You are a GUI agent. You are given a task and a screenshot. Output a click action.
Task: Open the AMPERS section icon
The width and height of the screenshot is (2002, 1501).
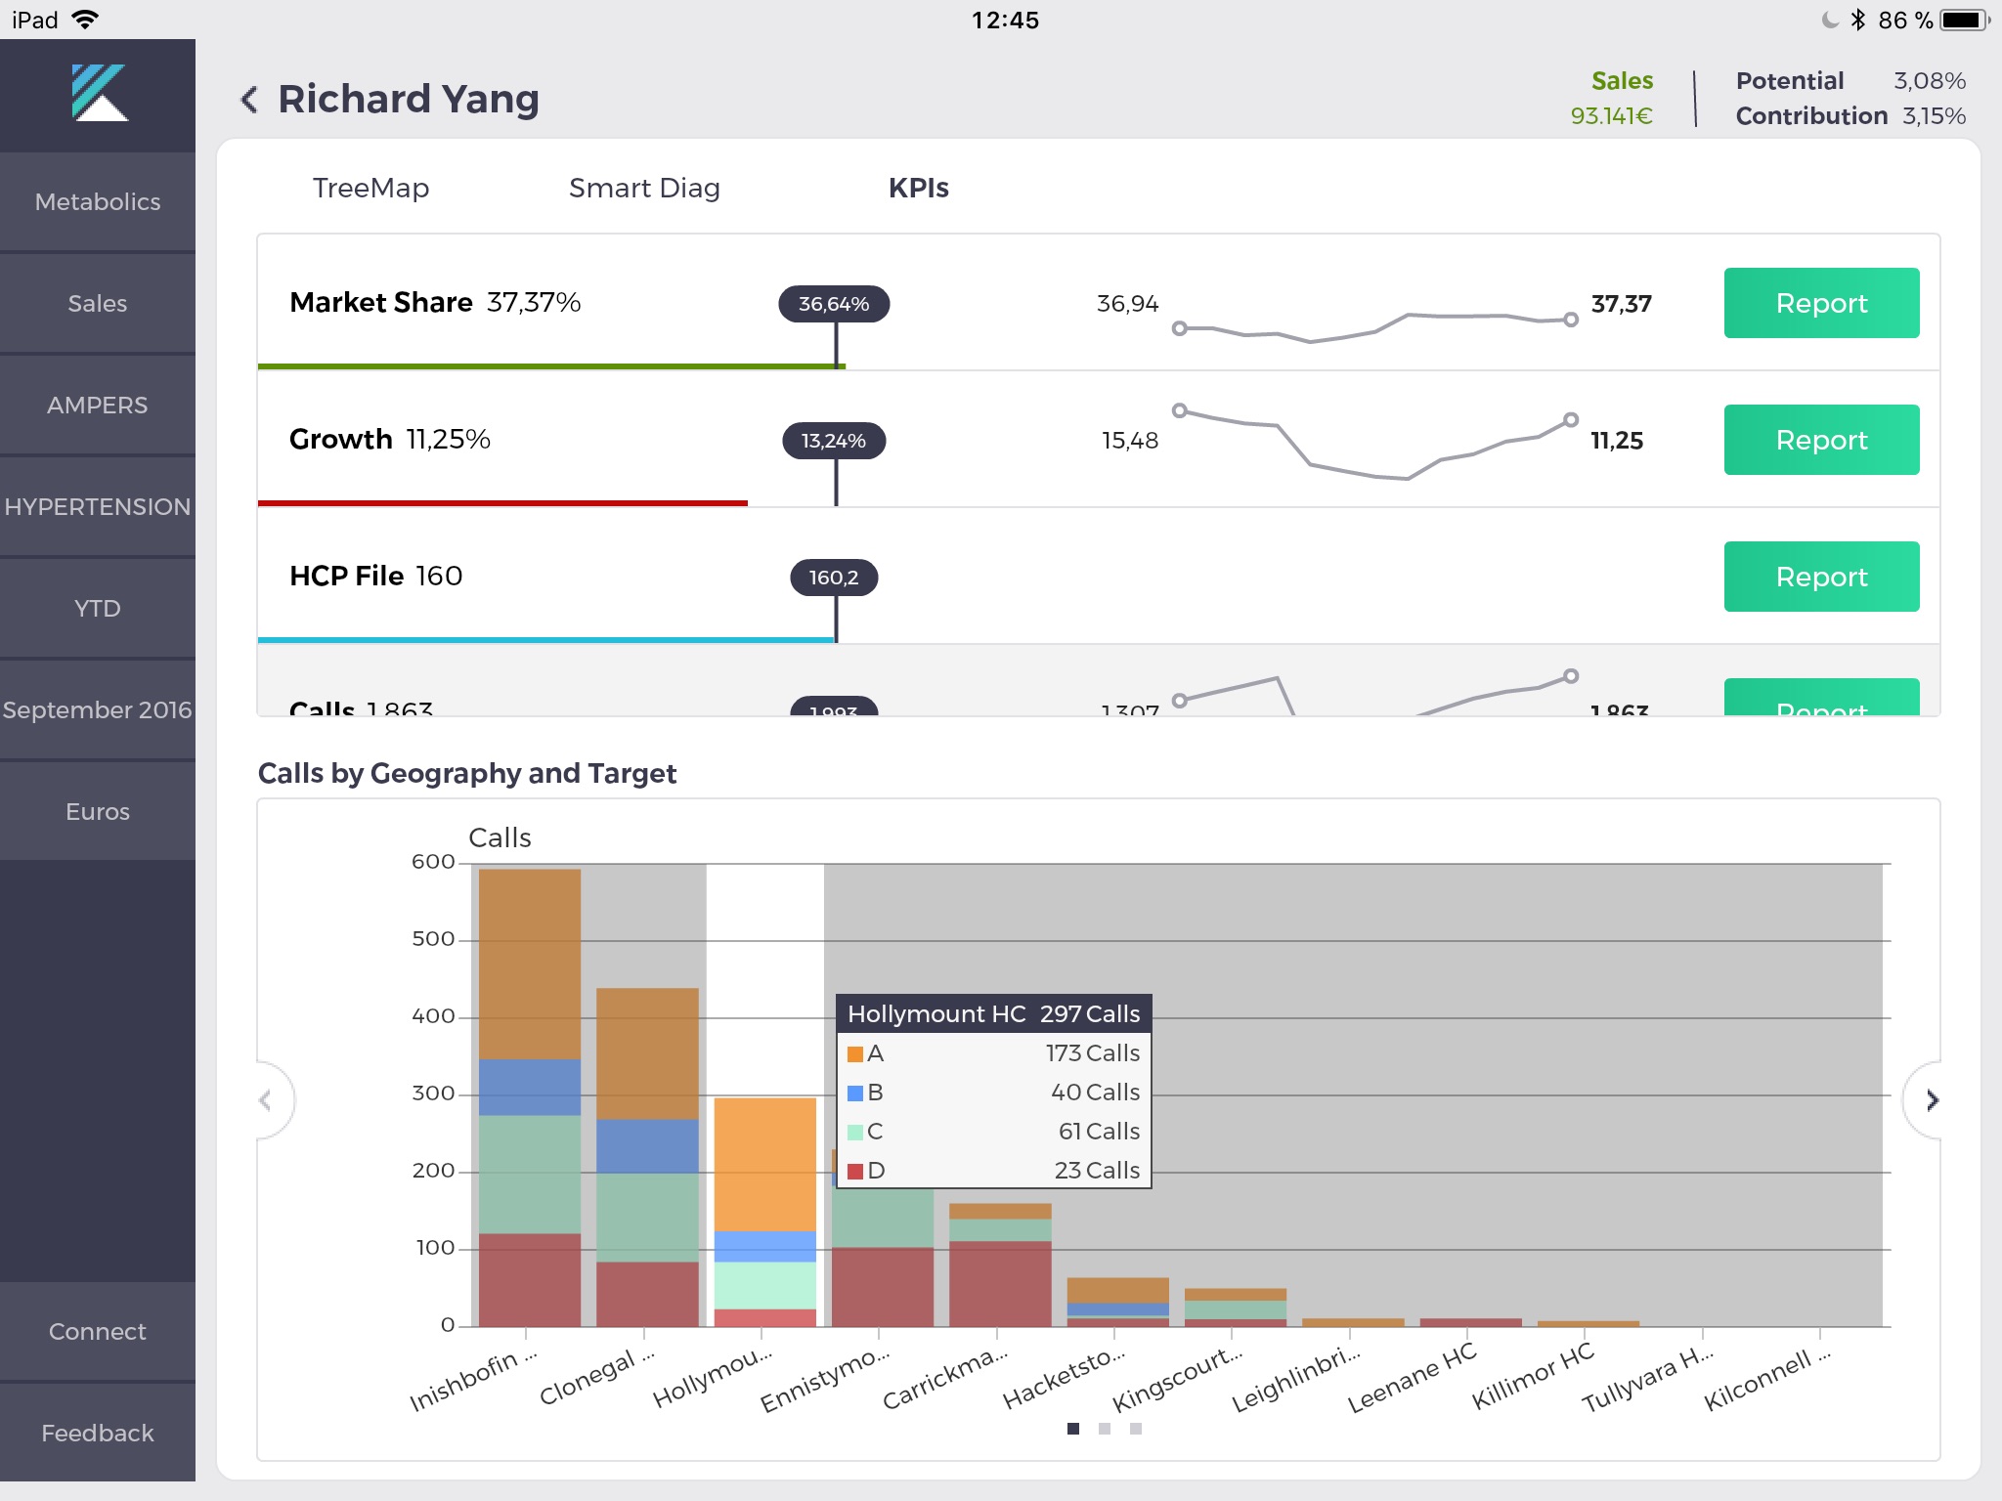click(x=98, y=406)
